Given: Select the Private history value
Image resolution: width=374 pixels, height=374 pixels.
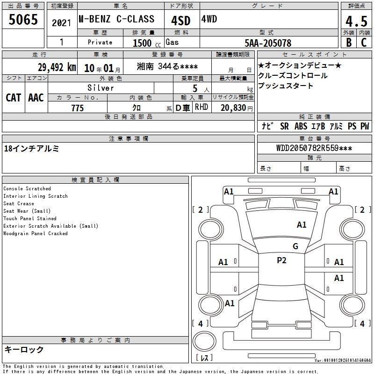Looking at the screenshot, I should pyautogui.click(x=100, y=42).
